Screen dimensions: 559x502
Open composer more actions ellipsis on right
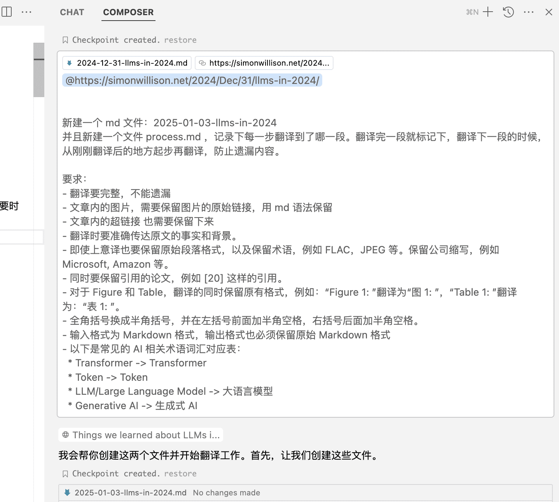529,12
